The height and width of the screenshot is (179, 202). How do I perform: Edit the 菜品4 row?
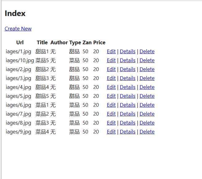111,132
